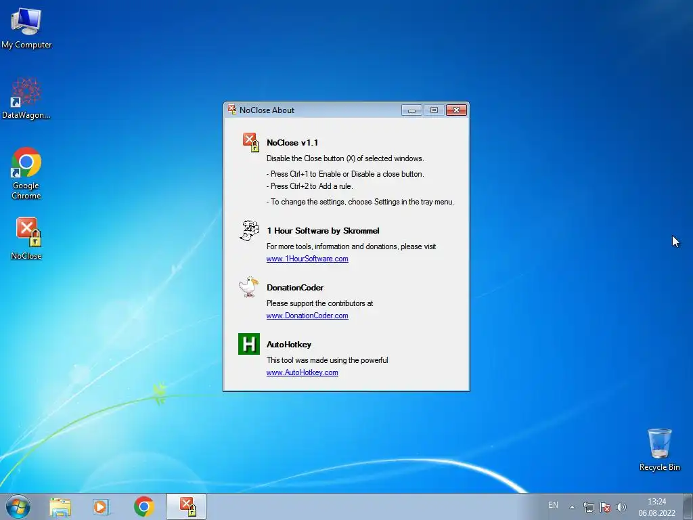This screenshot has height=520, width=693.
Task: Click 'Press Ctrl+2 to Add a rule' line
Action: tap(310, 186)
